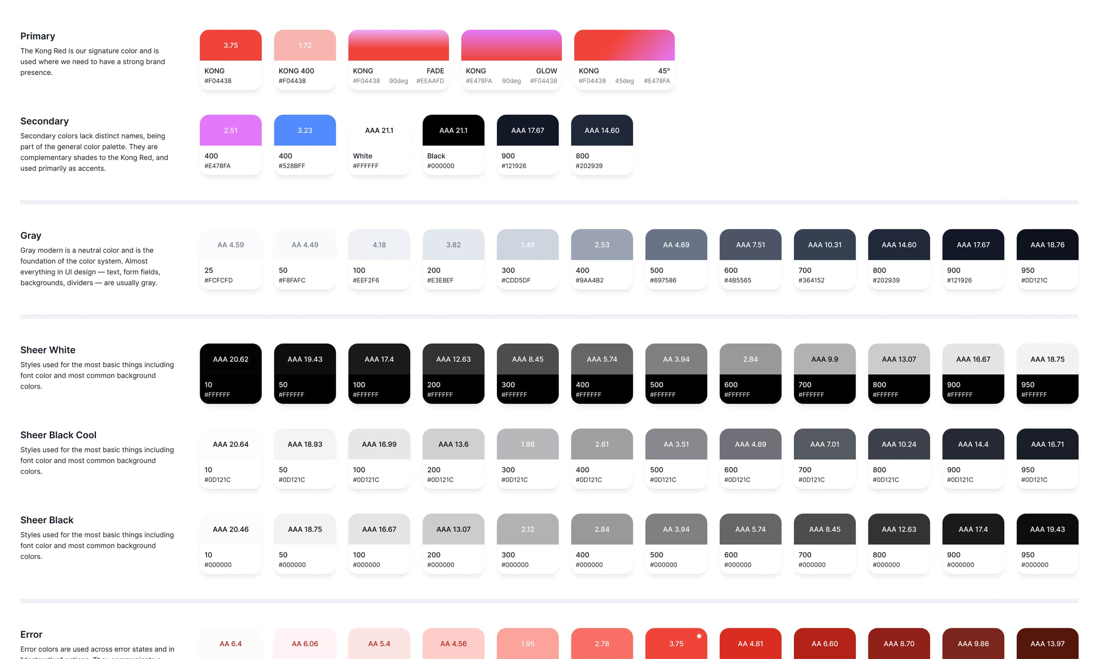
Task: Select Secondary 400 purple swatch #E478FA
Action: point(230,145)
